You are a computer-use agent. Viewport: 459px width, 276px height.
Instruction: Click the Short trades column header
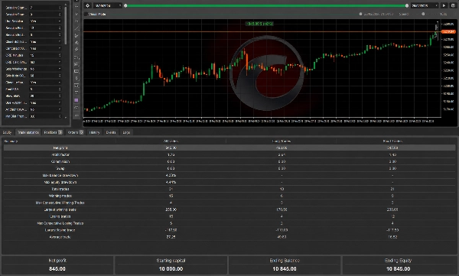392,141
